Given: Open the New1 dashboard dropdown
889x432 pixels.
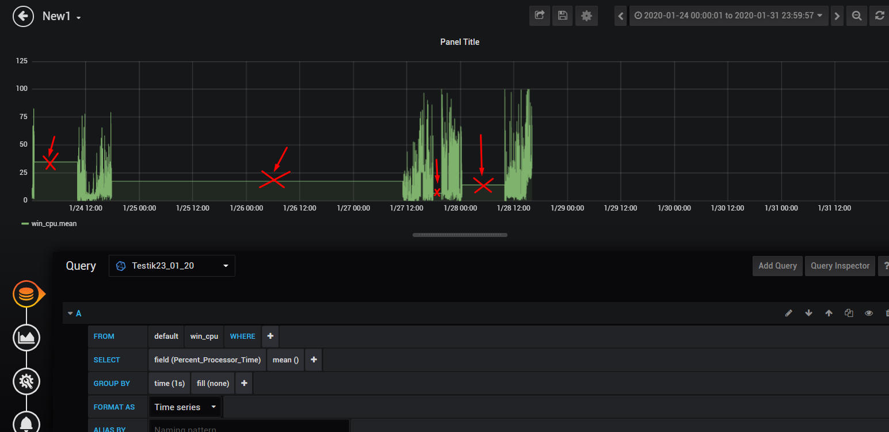Looking at the screenshot, I should pyautogui.click(x=62, y=16).
